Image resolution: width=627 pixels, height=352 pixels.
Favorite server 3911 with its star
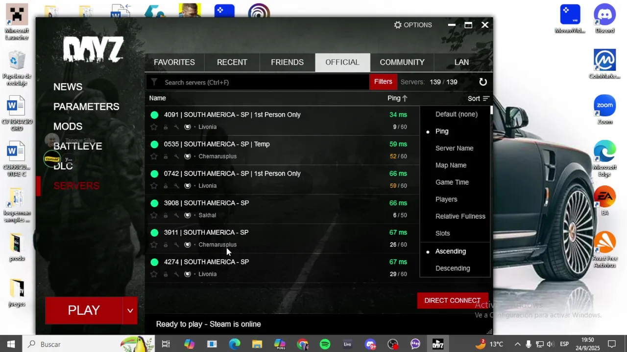click(x=154, y=244)
